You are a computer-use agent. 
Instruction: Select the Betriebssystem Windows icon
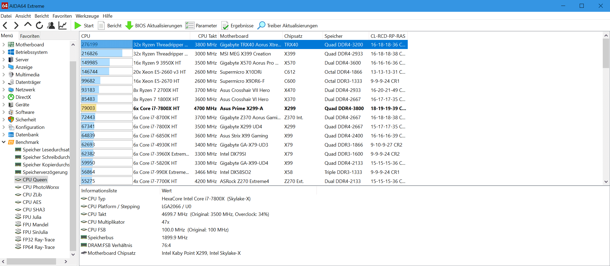tap(11, 52)
